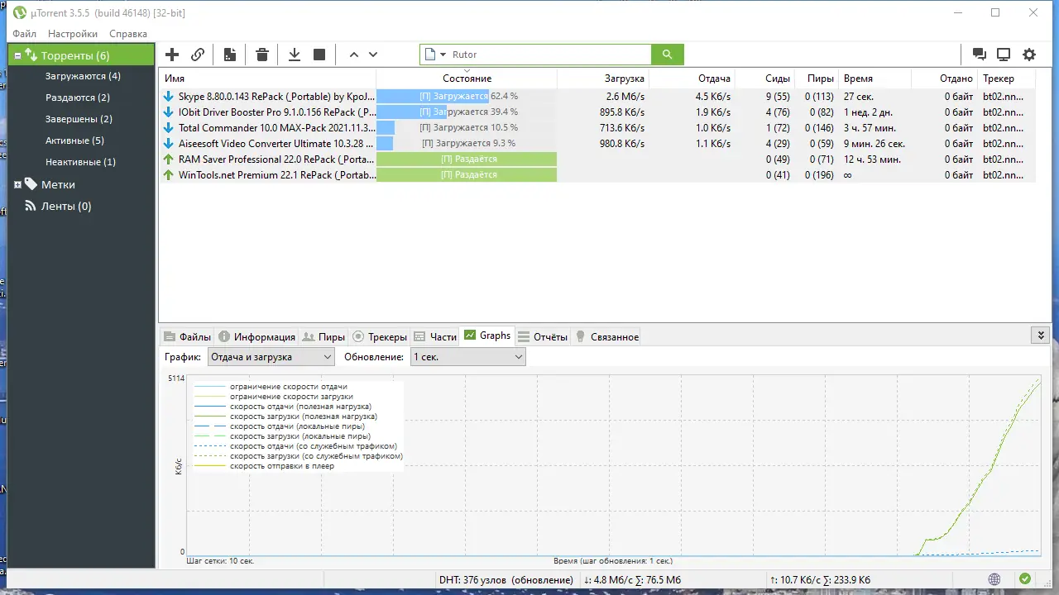
Task: Change update interval in 'Обновление' dropdown
Action: (518, 356)
